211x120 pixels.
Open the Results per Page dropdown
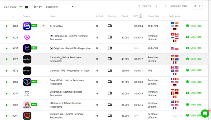coord(196,6)
